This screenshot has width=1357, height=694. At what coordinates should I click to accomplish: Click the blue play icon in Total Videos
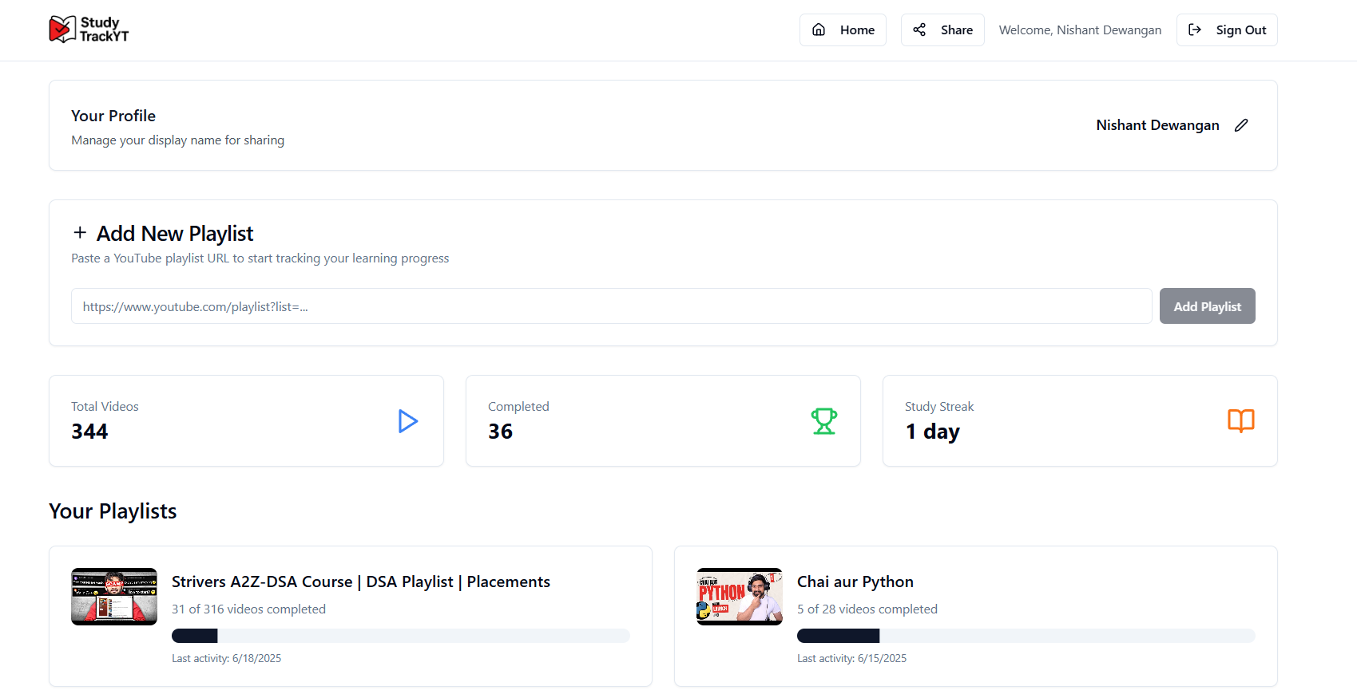click(408, 421)
